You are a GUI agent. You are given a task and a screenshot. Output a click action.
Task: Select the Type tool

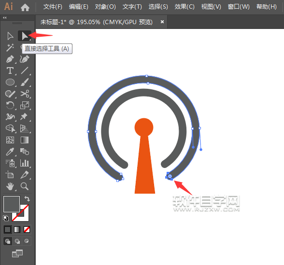(10, 70)
